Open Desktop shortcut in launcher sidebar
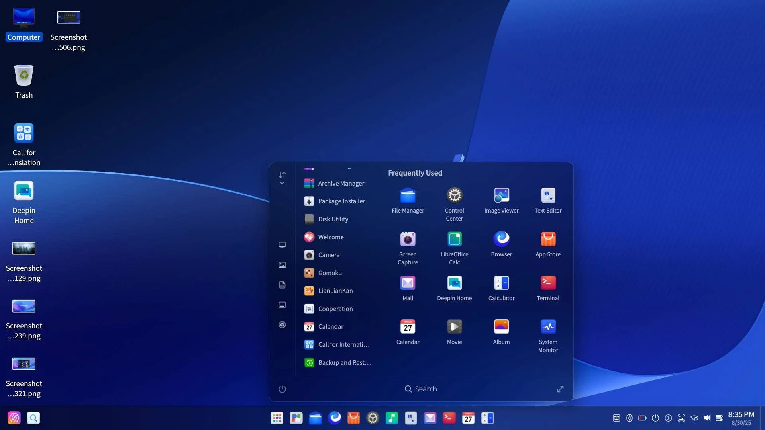The height and width of the screenshot is (430, 765). (x=282, y=305)
